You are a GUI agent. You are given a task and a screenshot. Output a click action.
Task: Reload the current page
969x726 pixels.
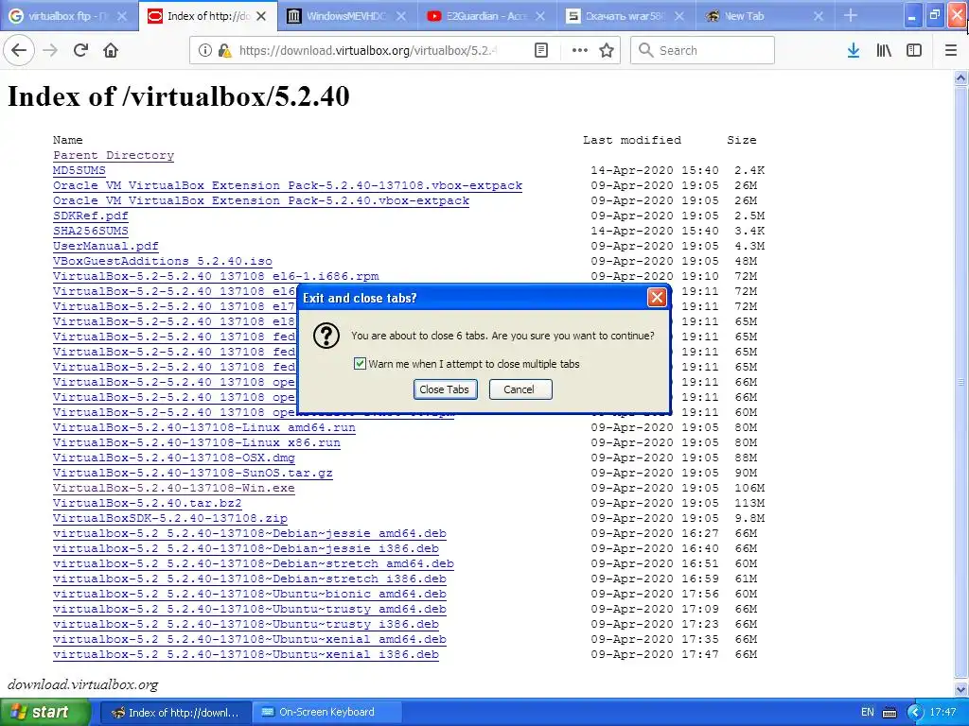pyautogui.click(x=80, y=50)
